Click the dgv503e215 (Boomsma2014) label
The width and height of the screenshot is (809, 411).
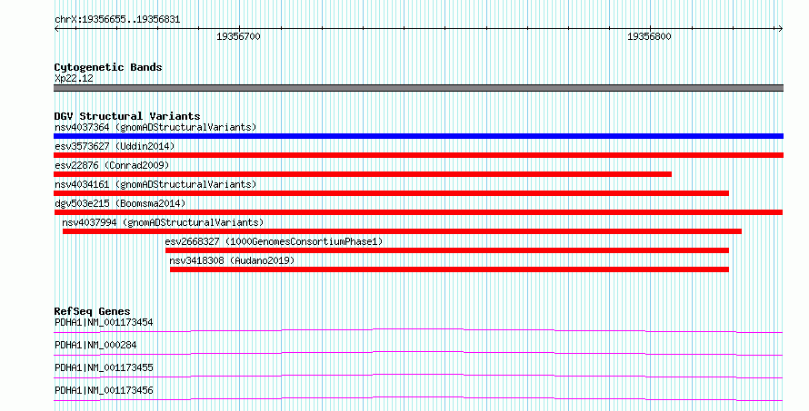coord(120,203)
